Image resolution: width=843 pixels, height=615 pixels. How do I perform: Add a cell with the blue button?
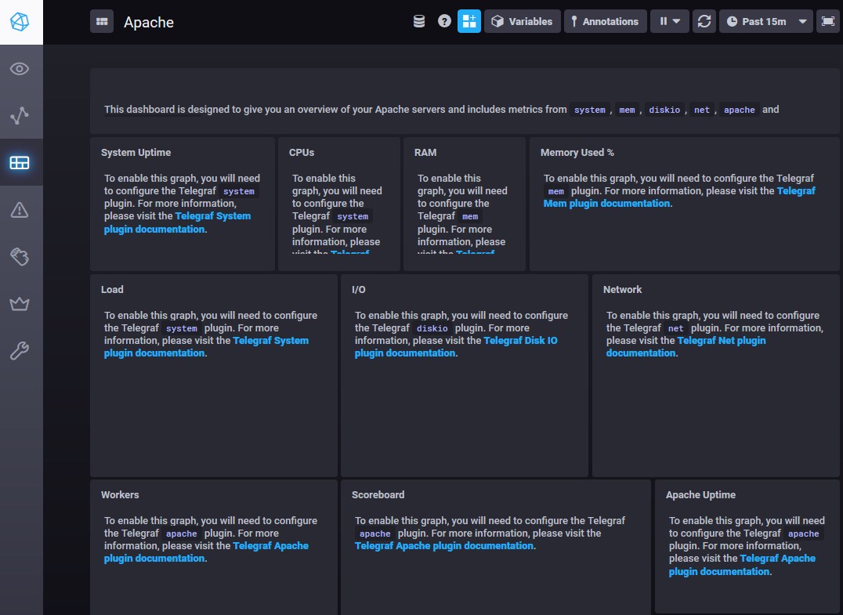point(469,21)
